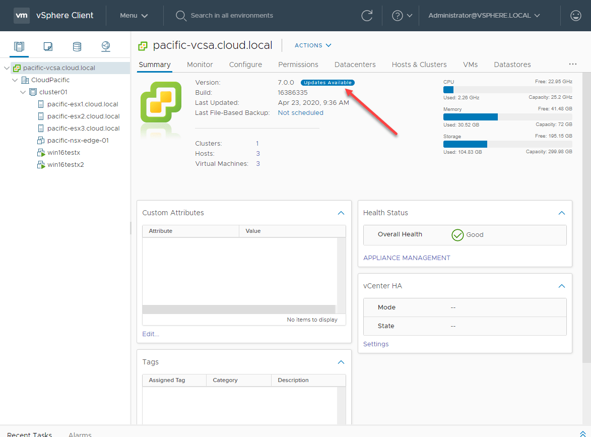
Task: Select Recent Tasks bottom tab
Action: click(x=29, y=434)
